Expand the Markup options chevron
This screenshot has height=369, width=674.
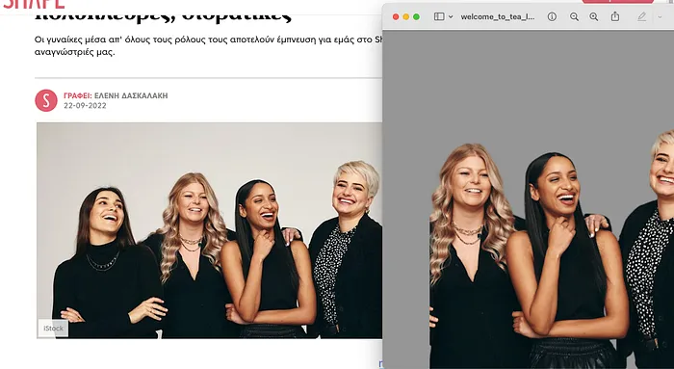coord(660,16)
